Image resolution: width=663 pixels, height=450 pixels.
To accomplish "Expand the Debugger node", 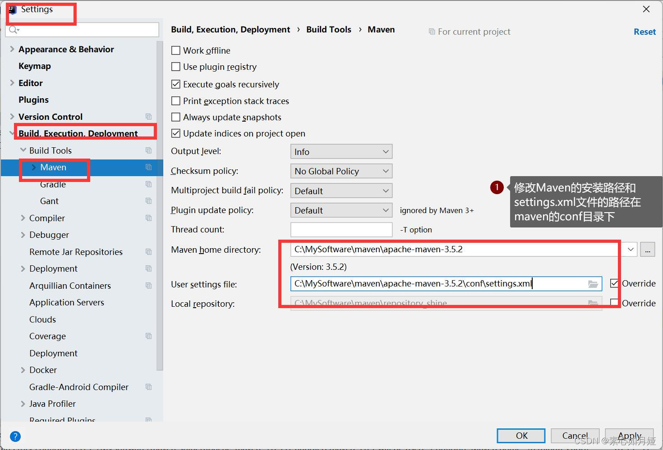I will (23, 235).
